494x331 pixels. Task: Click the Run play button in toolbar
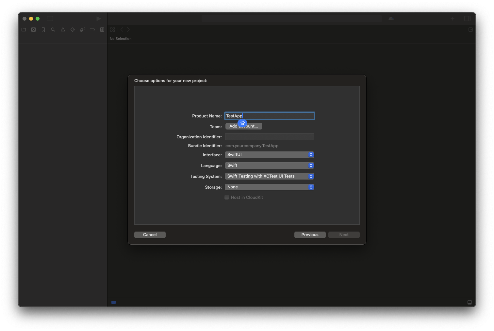click(98, 19)
